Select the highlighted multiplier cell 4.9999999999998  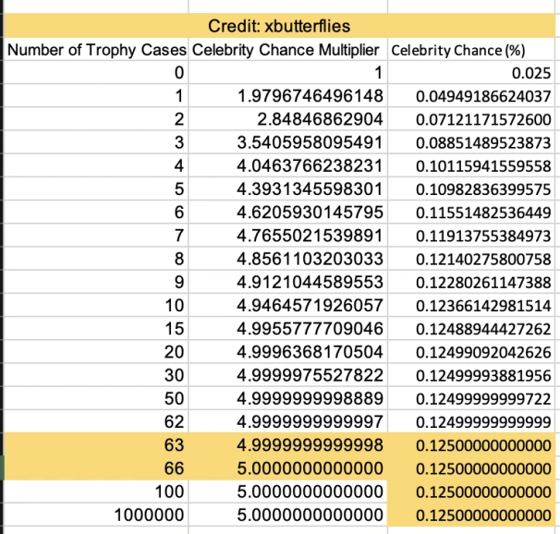pyautogui.click(x=288, y=444)
